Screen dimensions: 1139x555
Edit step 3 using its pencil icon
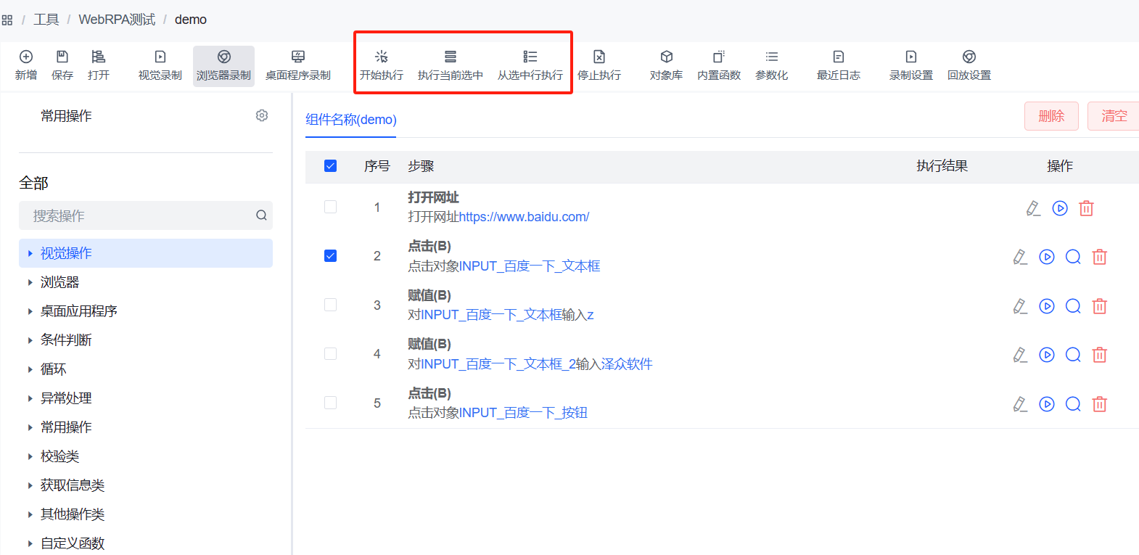point(1020,306)
